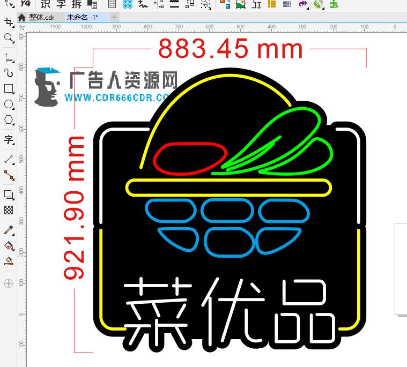This screenshot has height=367, width=407.
Task: Choose the Interactive Fill tool
Action: point(8,245)
